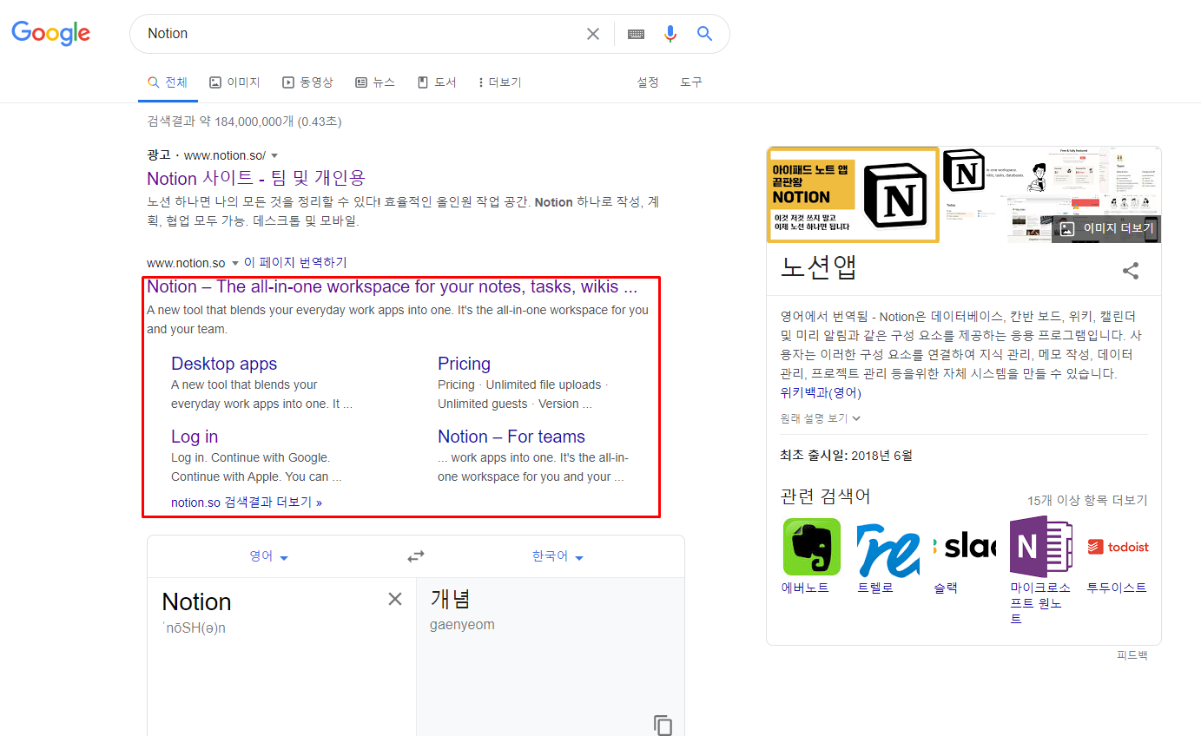Click the translator source text Notion

pos(196,602)
